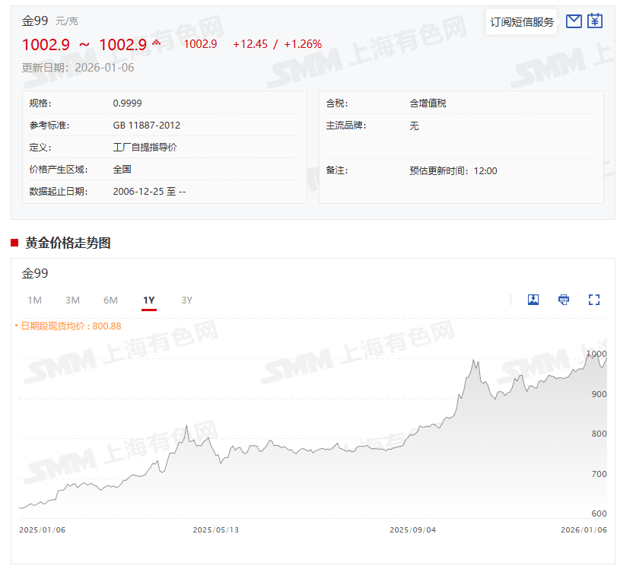Click the 2025/01/06 start date label

(x=42, y=530)
